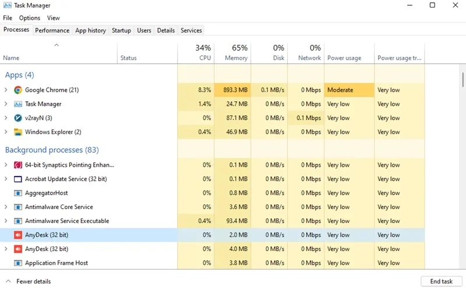Open the Options menu

(x=30, y=18)
